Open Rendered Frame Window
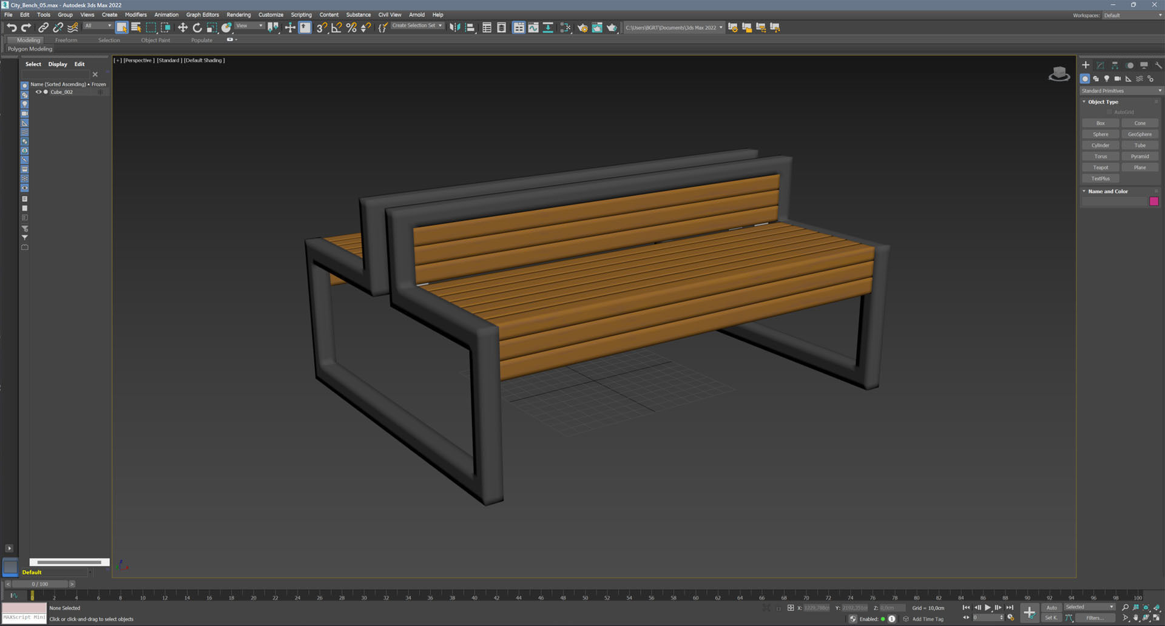The height and width of the screenshot is (626, 1165). (x=597, y=27)
